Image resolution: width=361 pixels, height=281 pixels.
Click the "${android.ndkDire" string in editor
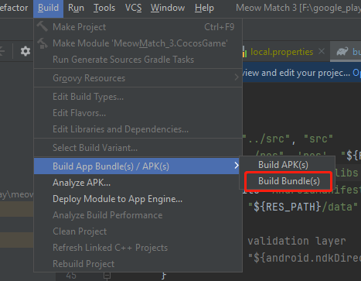pyautogui.click(x=305, y=258)
